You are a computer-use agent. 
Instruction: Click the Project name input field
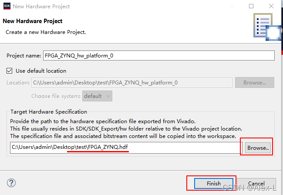tap(159, 56)
